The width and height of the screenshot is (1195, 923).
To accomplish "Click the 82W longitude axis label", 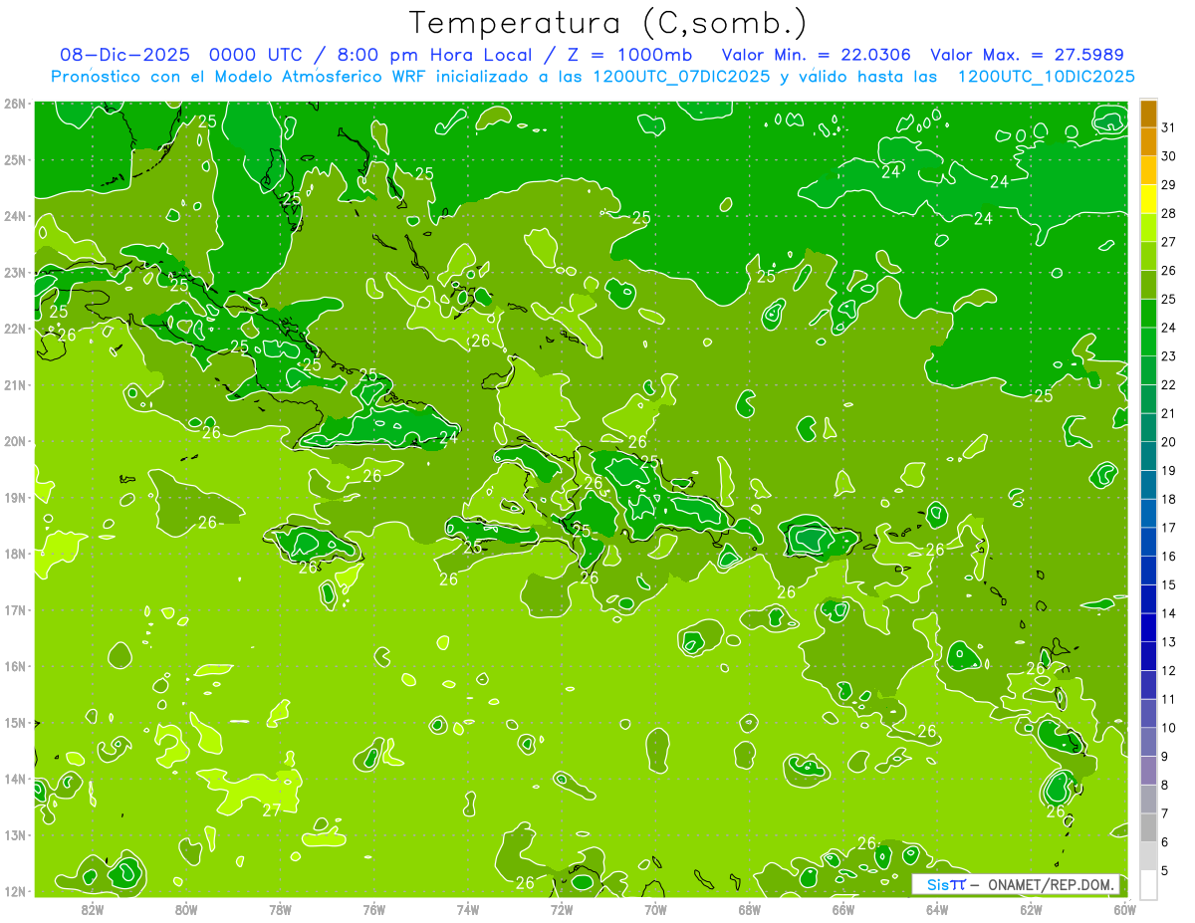I will coord(92,910).
